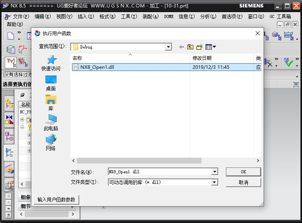The image size is (302, 223).
Task: Expand the first tree node under NC_PR
Action: pos(22,119)
